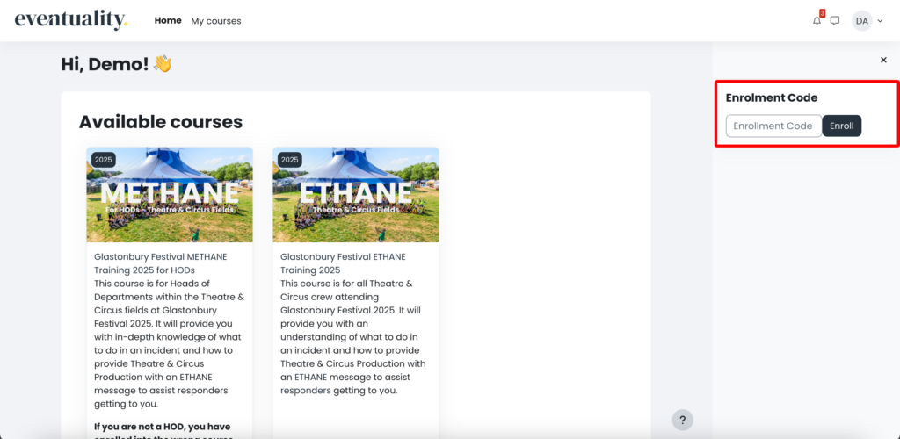Screen dimensions: 900x439
Task: Open Glastonbury Festival METHANE Training title link
Action: pos(161,263)
